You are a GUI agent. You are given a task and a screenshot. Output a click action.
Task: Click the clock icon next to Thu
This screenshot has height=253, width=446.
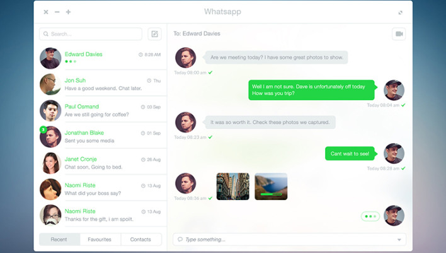[x=149, y=81]
